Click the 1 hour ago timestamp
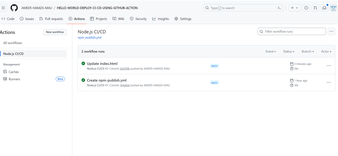This screenshot has width=338, height=156. tap(301, 81)
